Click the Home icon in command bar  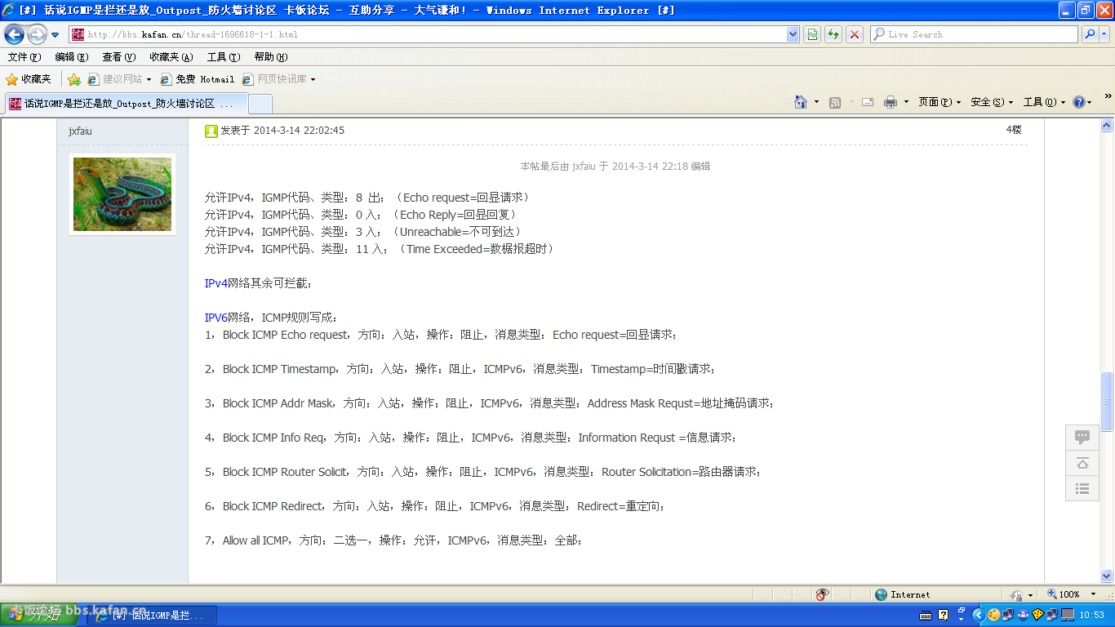[x=802, y=102]
